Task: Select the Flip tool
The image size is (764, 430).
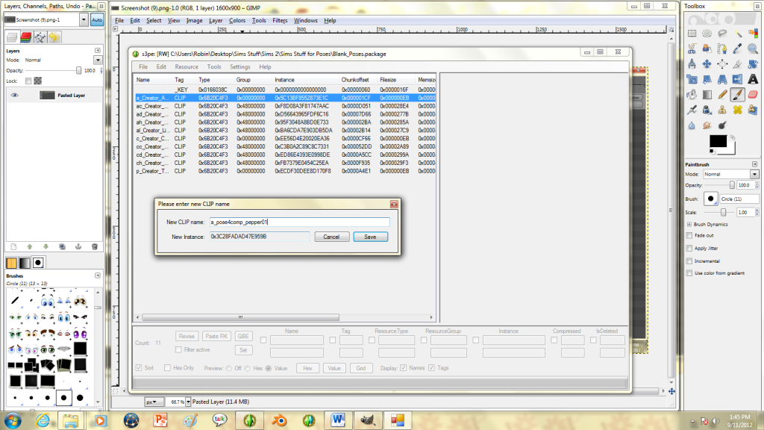Action: pyautogui.click(x=738, y=79)
